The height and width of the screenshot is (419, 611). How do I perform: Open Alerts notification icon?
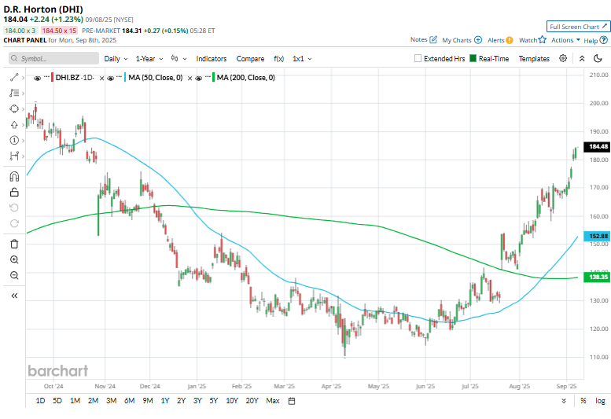click(x=510, y=40)
